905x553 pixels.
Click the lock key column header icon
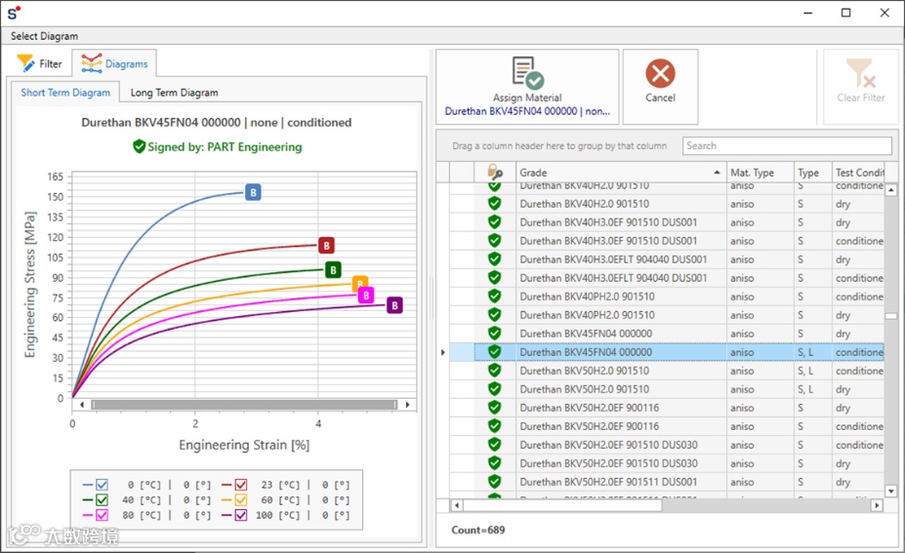pyautogui.click(x=495, y=172)
